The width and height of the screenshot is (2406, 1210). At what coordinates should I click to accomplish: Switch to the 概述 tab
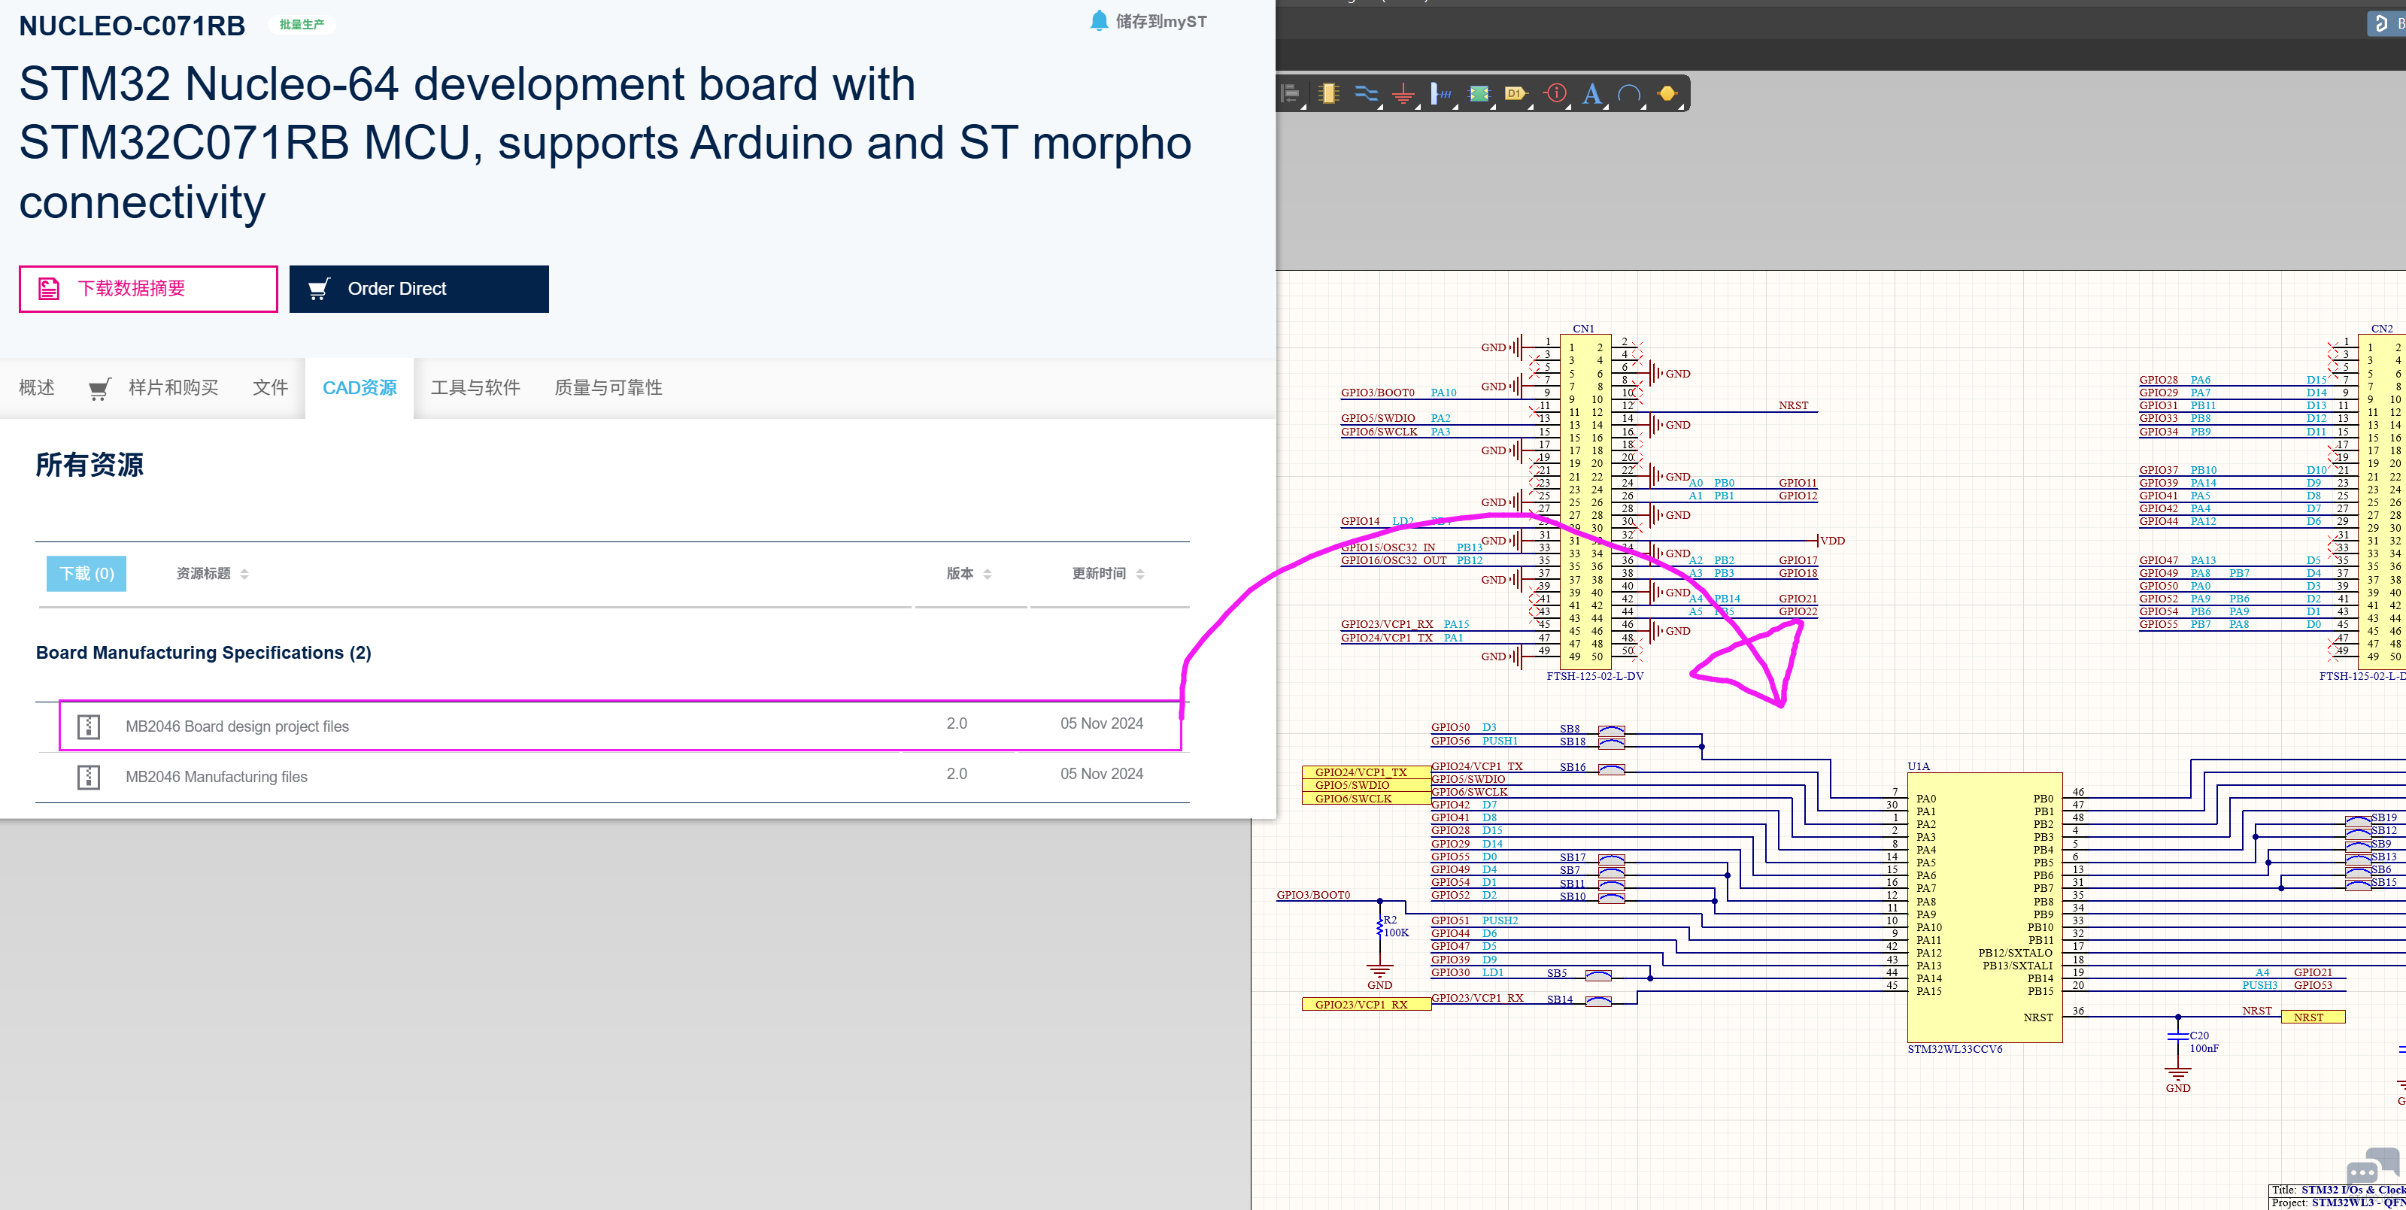[38, 387]
